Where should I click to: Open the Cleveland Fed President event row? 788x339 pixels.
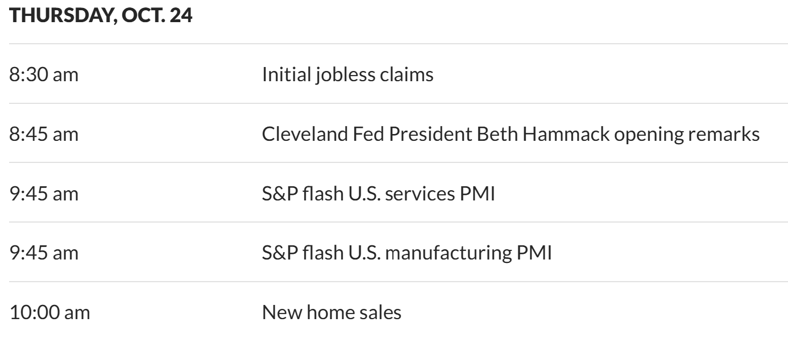pyautogui.click(x=511, y=134)
